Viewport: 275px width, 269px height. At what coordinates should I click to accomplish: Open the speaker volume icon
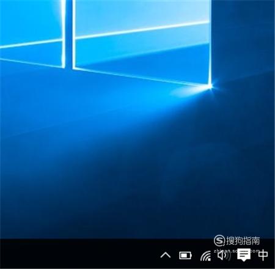tap(224, 256)
